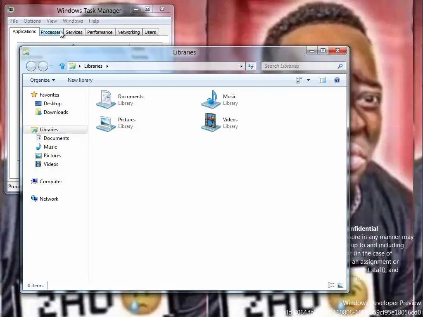Open the Help question mark icon
Screen dimensions: 423x317
pos(337,80)
